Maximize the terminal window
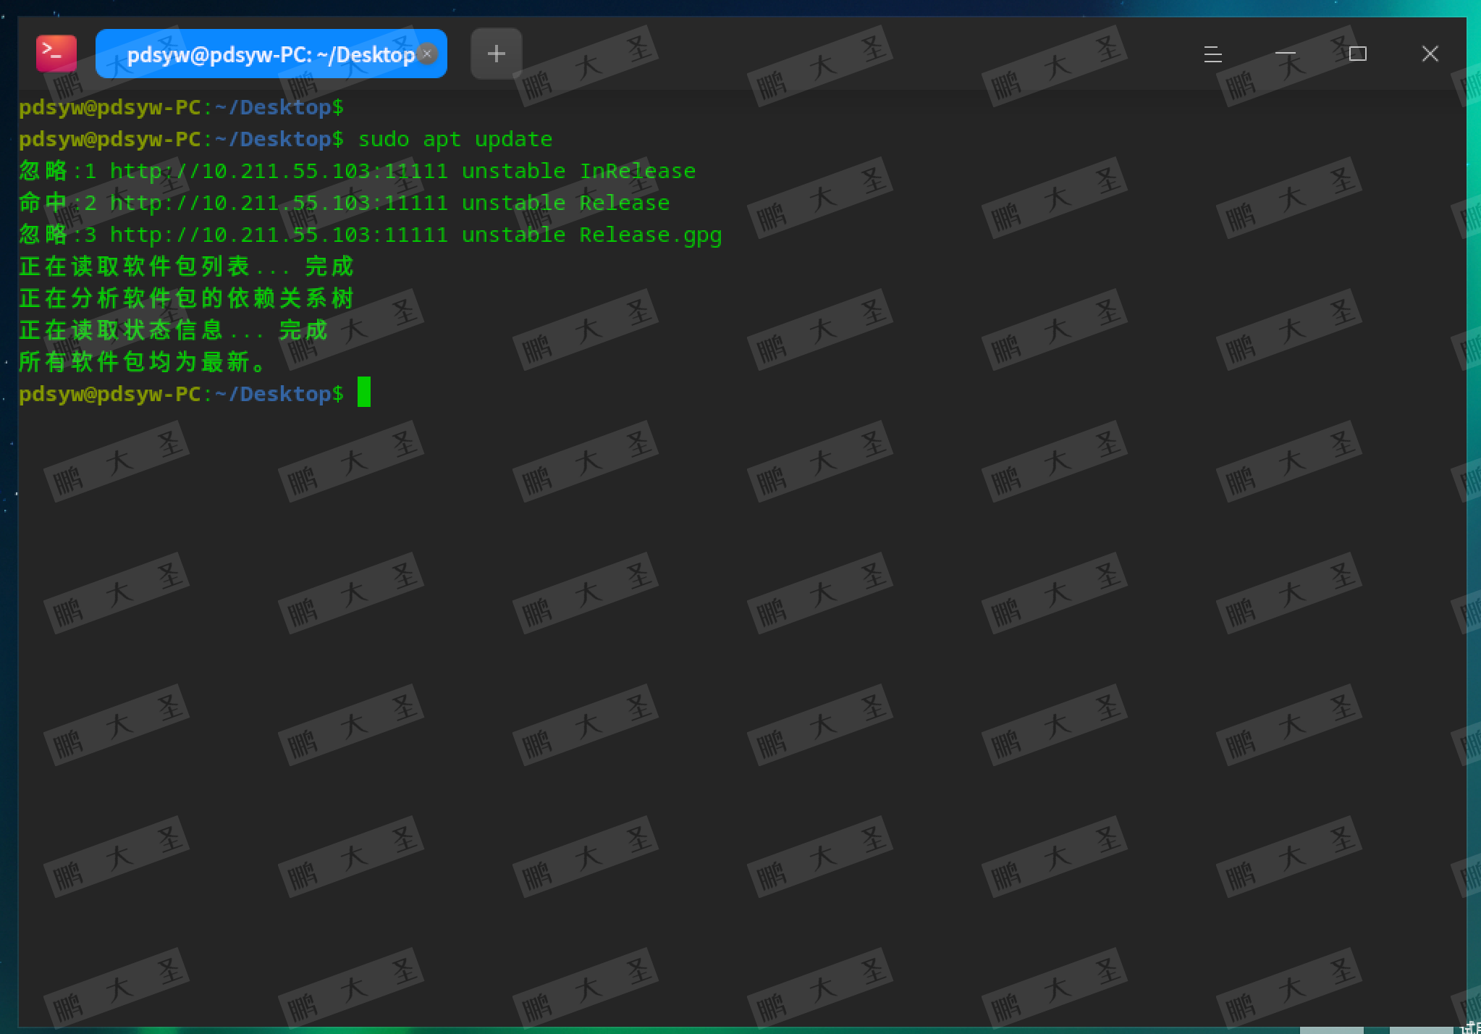This screenshot has height=1034, width=1481. pos(1357,54)
